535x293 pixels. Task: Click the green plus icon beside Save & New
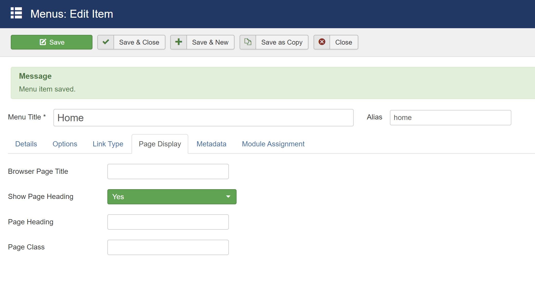coord(179,42)
